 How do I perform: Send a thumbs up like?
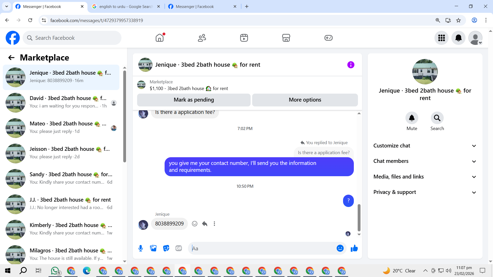click(x=354, y=248)
